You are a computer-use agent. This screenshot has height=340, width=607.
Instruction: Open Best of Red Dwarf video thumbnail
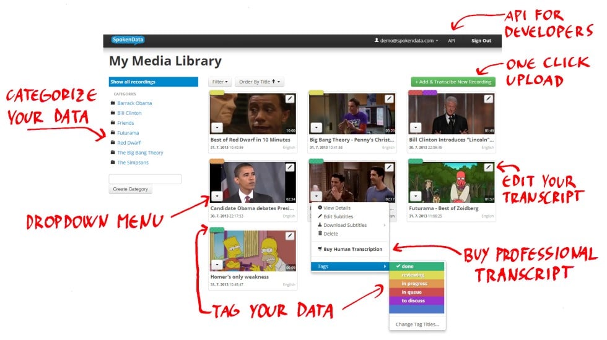tap(253, 114)
